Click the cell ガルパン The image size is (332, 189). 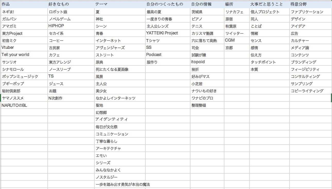24,19
